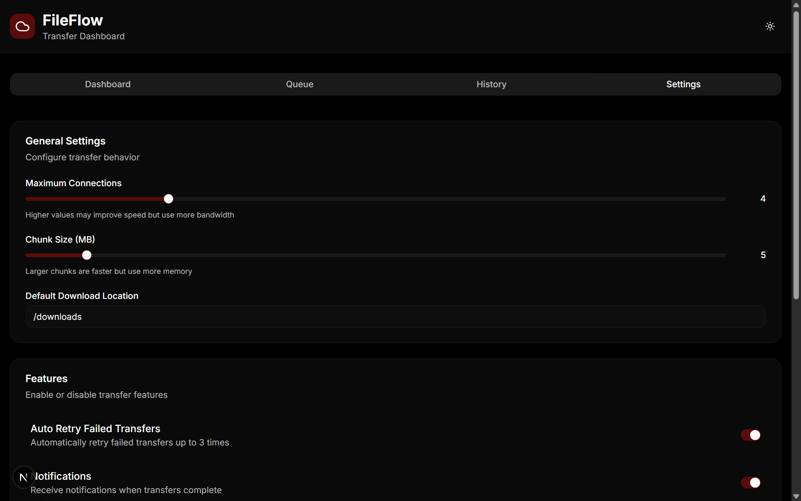Screen dimensions: 801x501
Task: Toggle light mode with sun icon
Action: point(770,26)
